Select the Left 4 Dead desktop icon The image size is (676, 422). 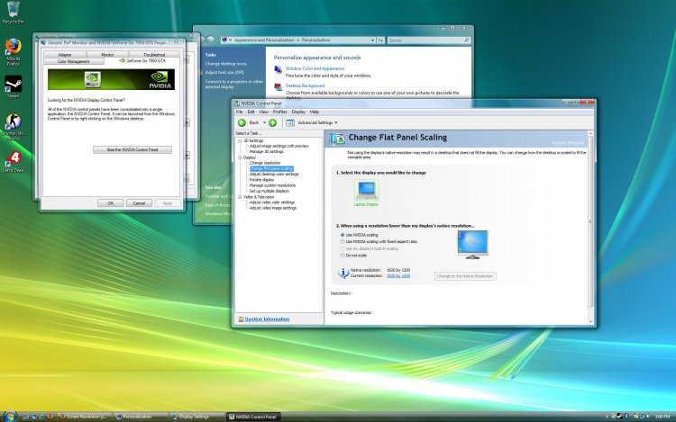click(13, 162)
